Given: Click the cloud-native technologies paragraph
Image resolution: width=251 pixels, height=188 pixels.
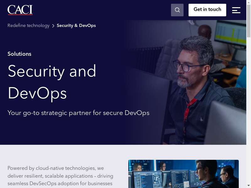Looking at the screenshot, I should pos(60,176).
